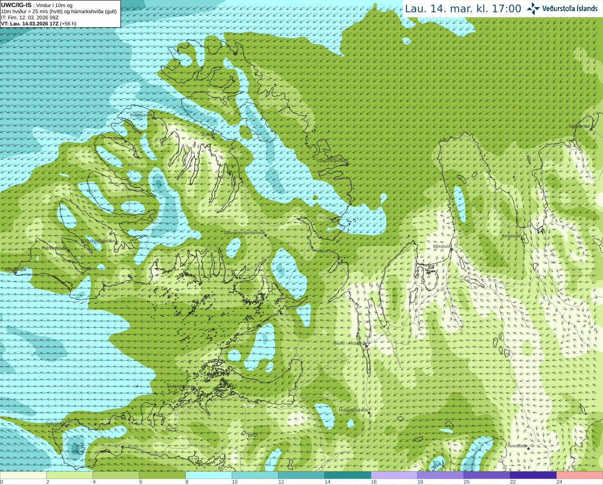The width and height of the screenshot is (603, 485).
Task: Select the Stykkishólmur station label
Action: pos(180,386)
